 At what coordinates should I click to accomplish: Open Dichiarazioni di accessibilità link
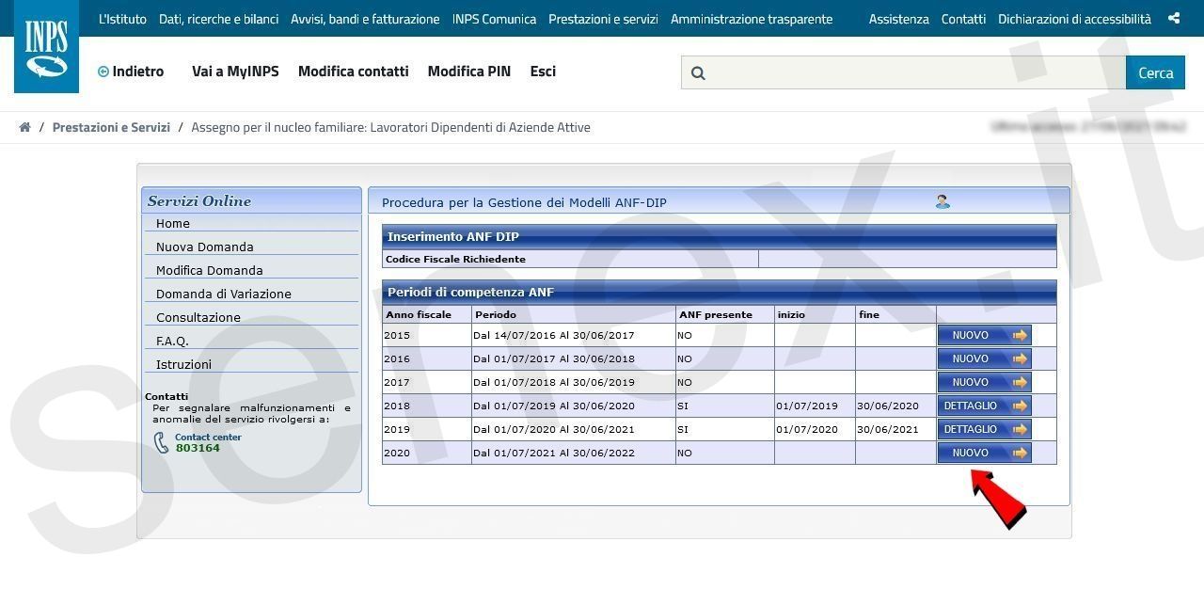(1074, 19)
